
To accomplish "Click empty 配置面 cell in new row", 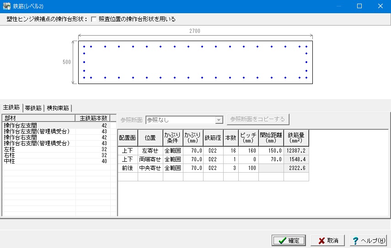I will pos(128,177).
